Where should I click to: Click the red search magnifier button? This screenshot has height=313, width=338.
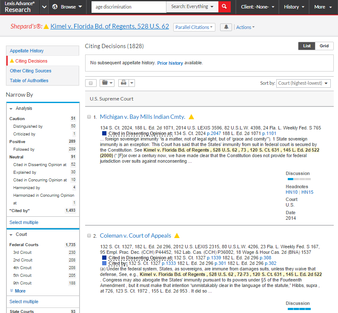coord(224,7)
